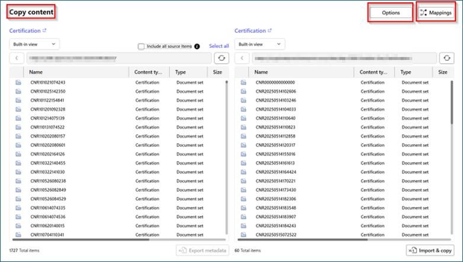Click destination list horizontal scrollbar
Image resolution: width=463 pixels, height=262 pixels.
pos(303,240)
